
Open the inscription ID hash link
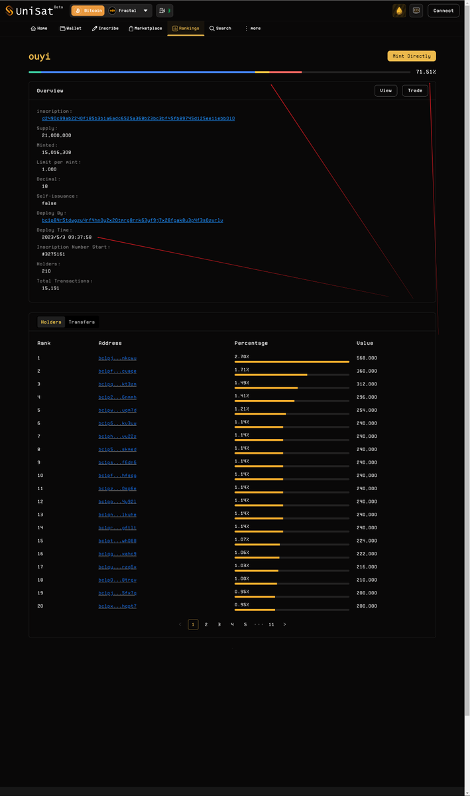click(138, 119)
